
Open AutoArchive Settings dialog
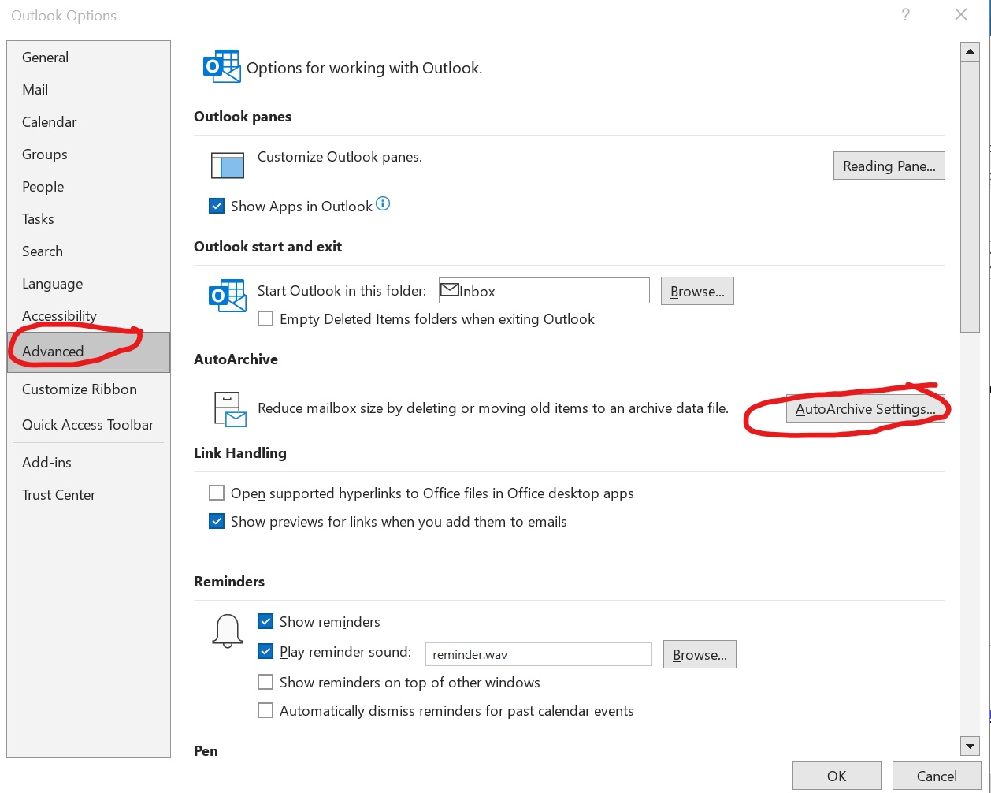click(865, 409)
